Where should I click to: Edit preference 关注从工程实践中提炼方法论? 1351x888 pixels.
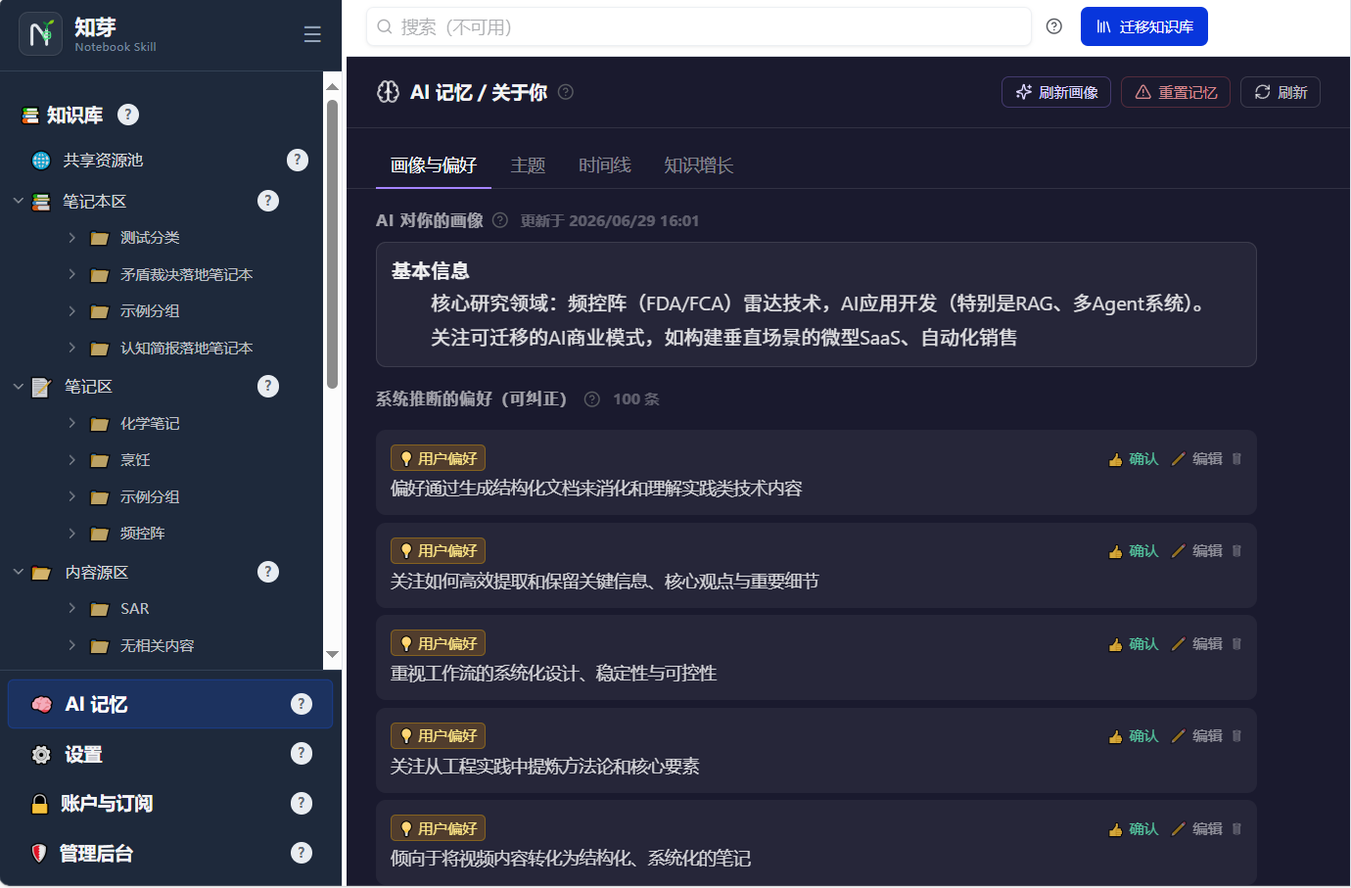(x=1197, y=736)
